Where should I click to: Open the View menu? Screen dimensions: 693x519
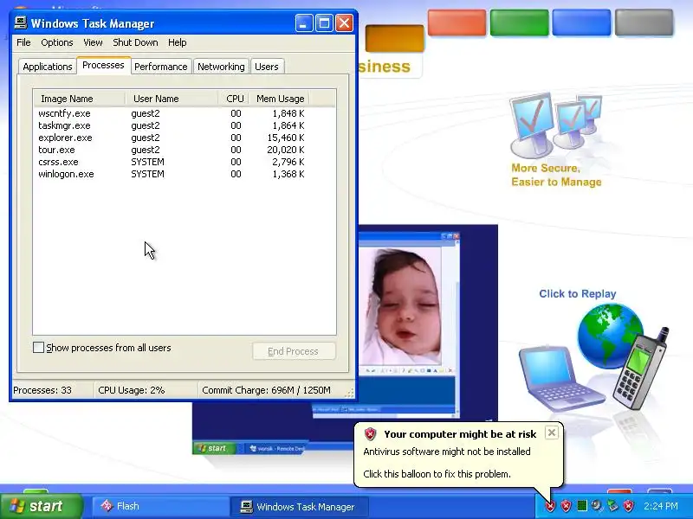pos(93,42)
